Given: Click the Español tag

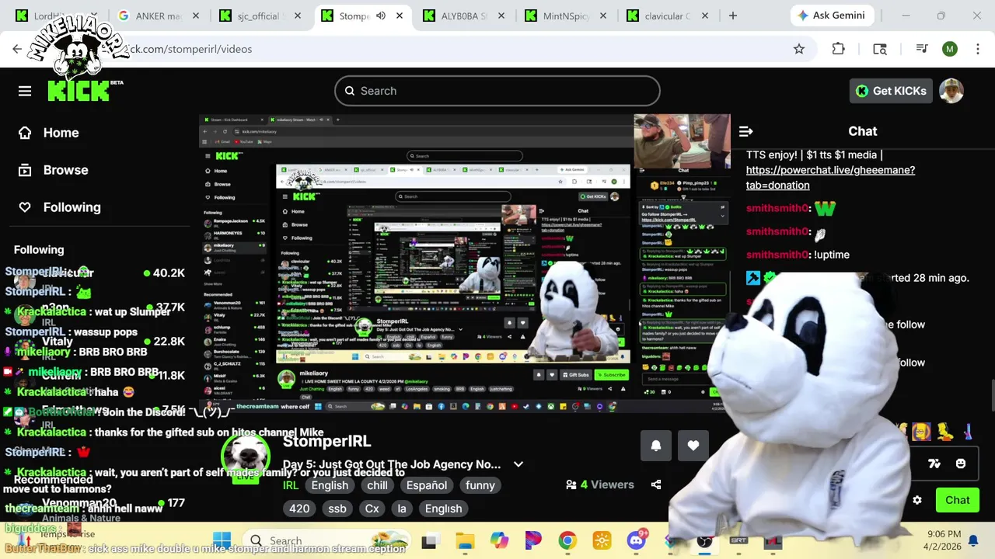Looking at the screenshot, I should 427,485.
